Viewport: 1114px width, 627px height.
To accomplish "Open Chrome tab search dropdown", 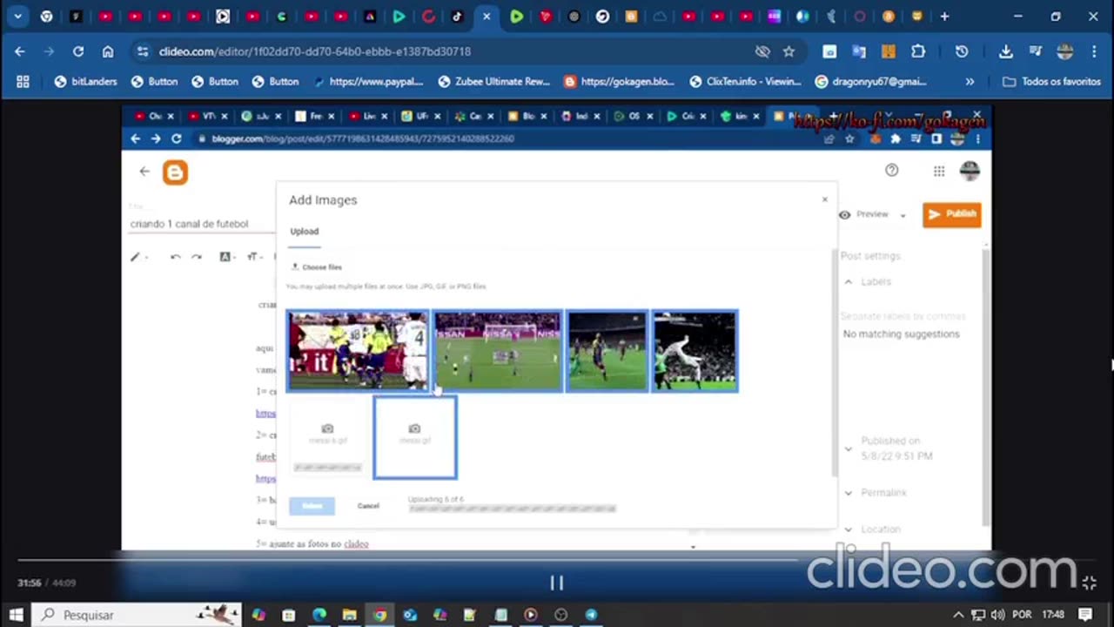I will (17, 16).
